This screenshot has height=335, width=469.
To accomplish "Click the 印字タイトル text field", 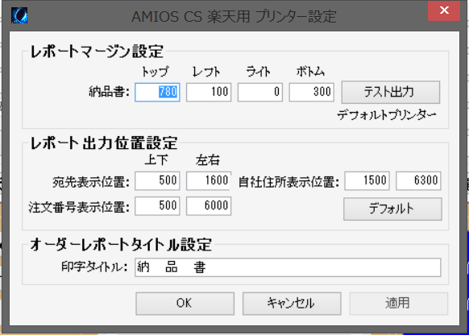I will [288, 267].
